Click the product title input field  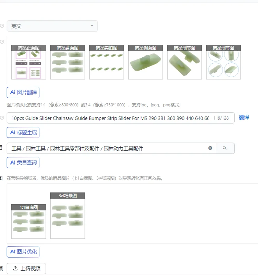[x=120, y=118]
